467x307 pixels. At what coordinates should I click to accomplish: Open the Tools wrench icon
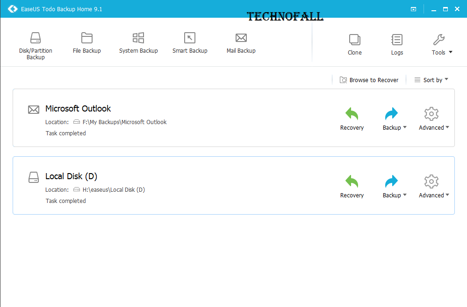tap(438, 40)
